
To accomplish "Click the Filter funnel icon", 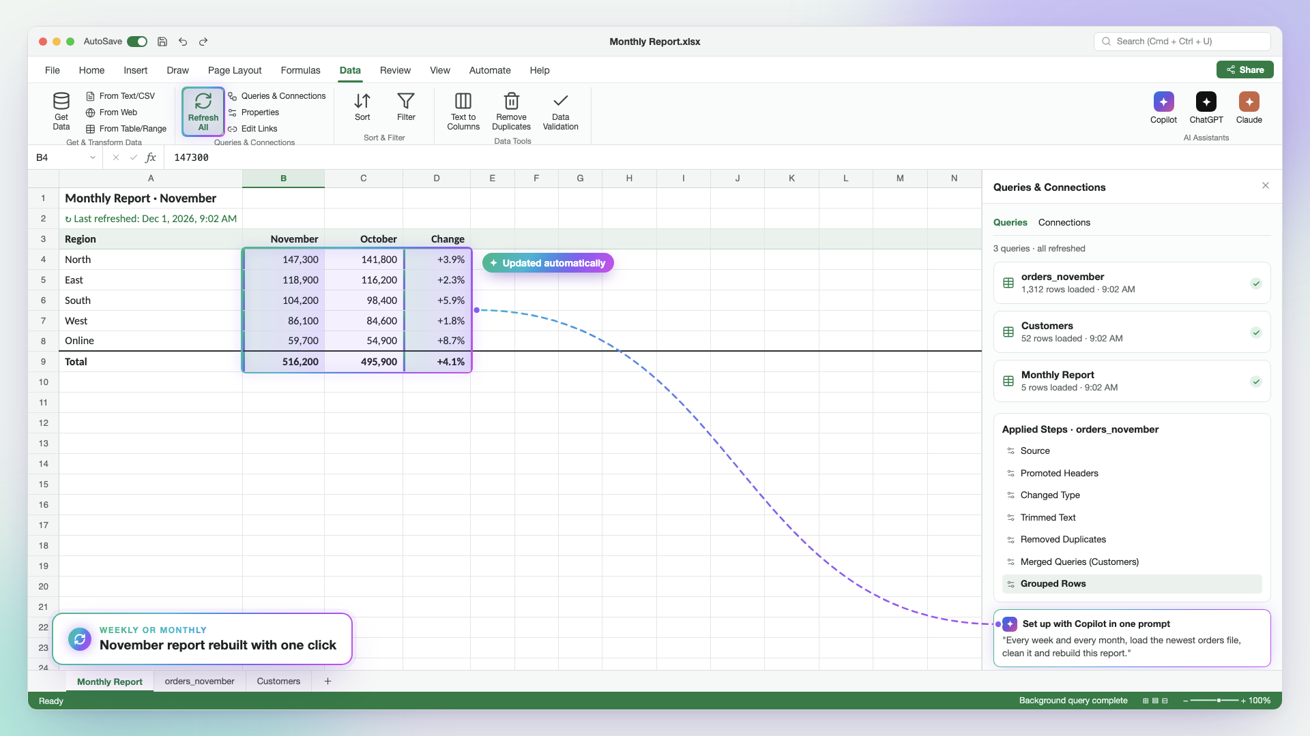I will click(x=406, y=101).
